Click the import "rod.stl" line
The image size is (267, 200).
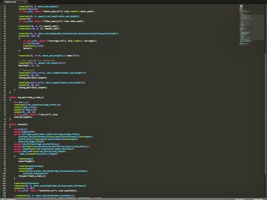click(36, 114)
